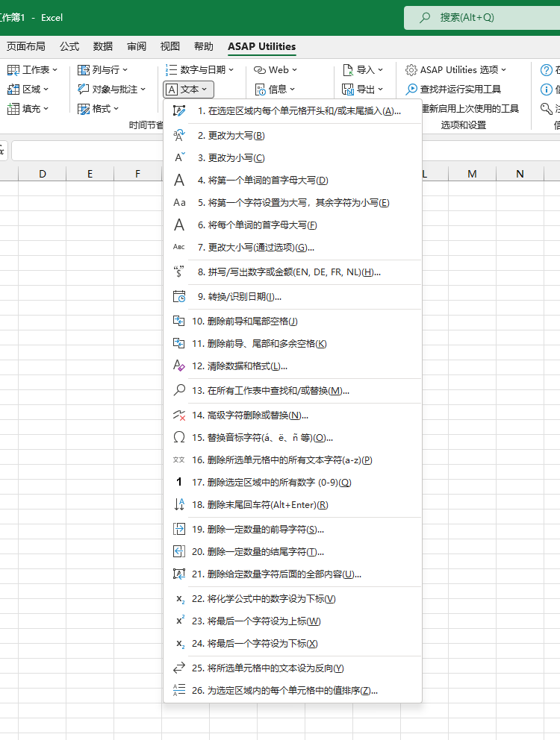The image size is (560, 740).
Task: Open the 工作表 dropdown
Action: (33, 70)
